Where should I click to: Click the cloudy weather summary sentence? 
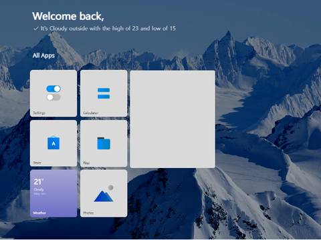tap(108, 29)
